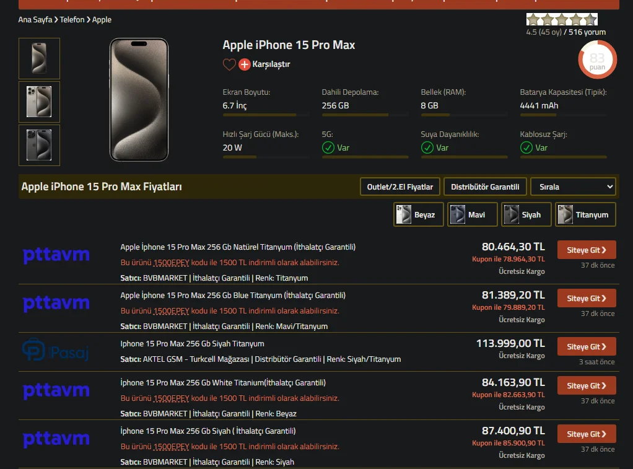Click pttavm logo in Natürel Titanyum row

tap(56, 255)
